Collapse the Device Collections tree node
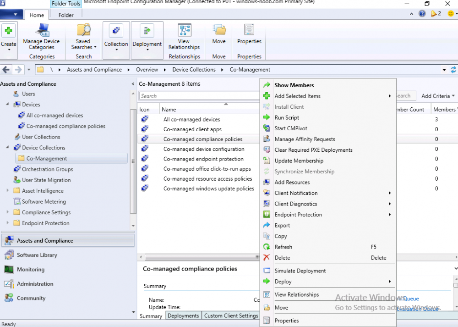Image resolution: width=458 pixels, height=327 pixels. [7, 147]
